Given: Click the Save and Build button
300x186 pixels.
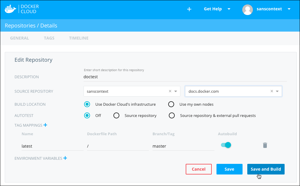Looking at the screenshot, I should tap(266, 169).
